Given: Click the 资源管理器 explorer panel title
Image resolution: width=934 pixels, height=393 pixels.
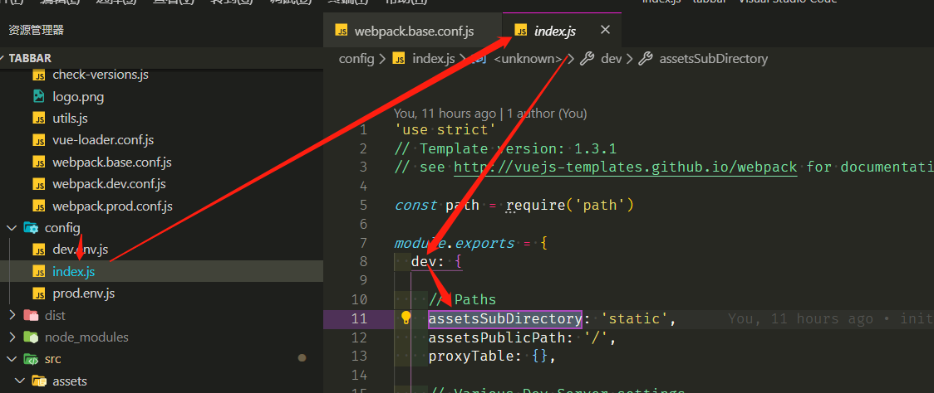Looking at the screenshot, I should tap(37, 31).
